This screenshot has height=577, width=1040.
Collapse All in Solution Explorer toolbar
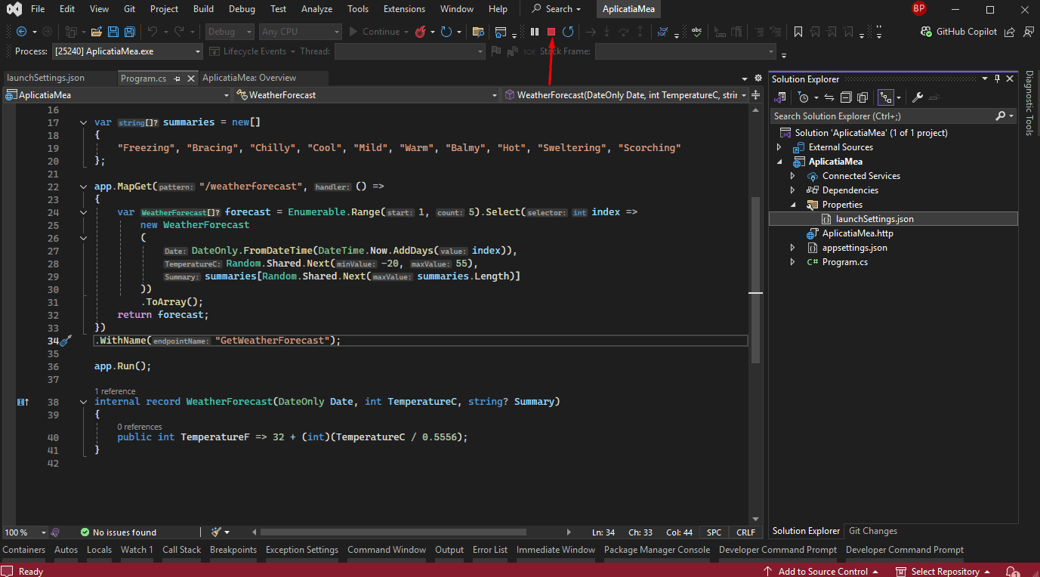point(846,97)
